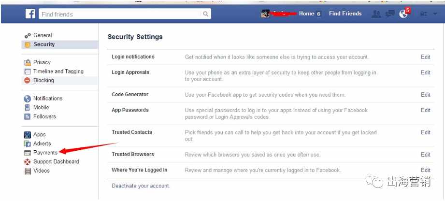Click the Facebook logo icon
Viewport: 445px width, 201px height.
[x=30, y=14]
